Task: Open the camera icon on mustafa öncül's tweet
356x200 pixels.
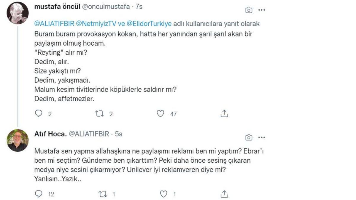Action: 249,10
